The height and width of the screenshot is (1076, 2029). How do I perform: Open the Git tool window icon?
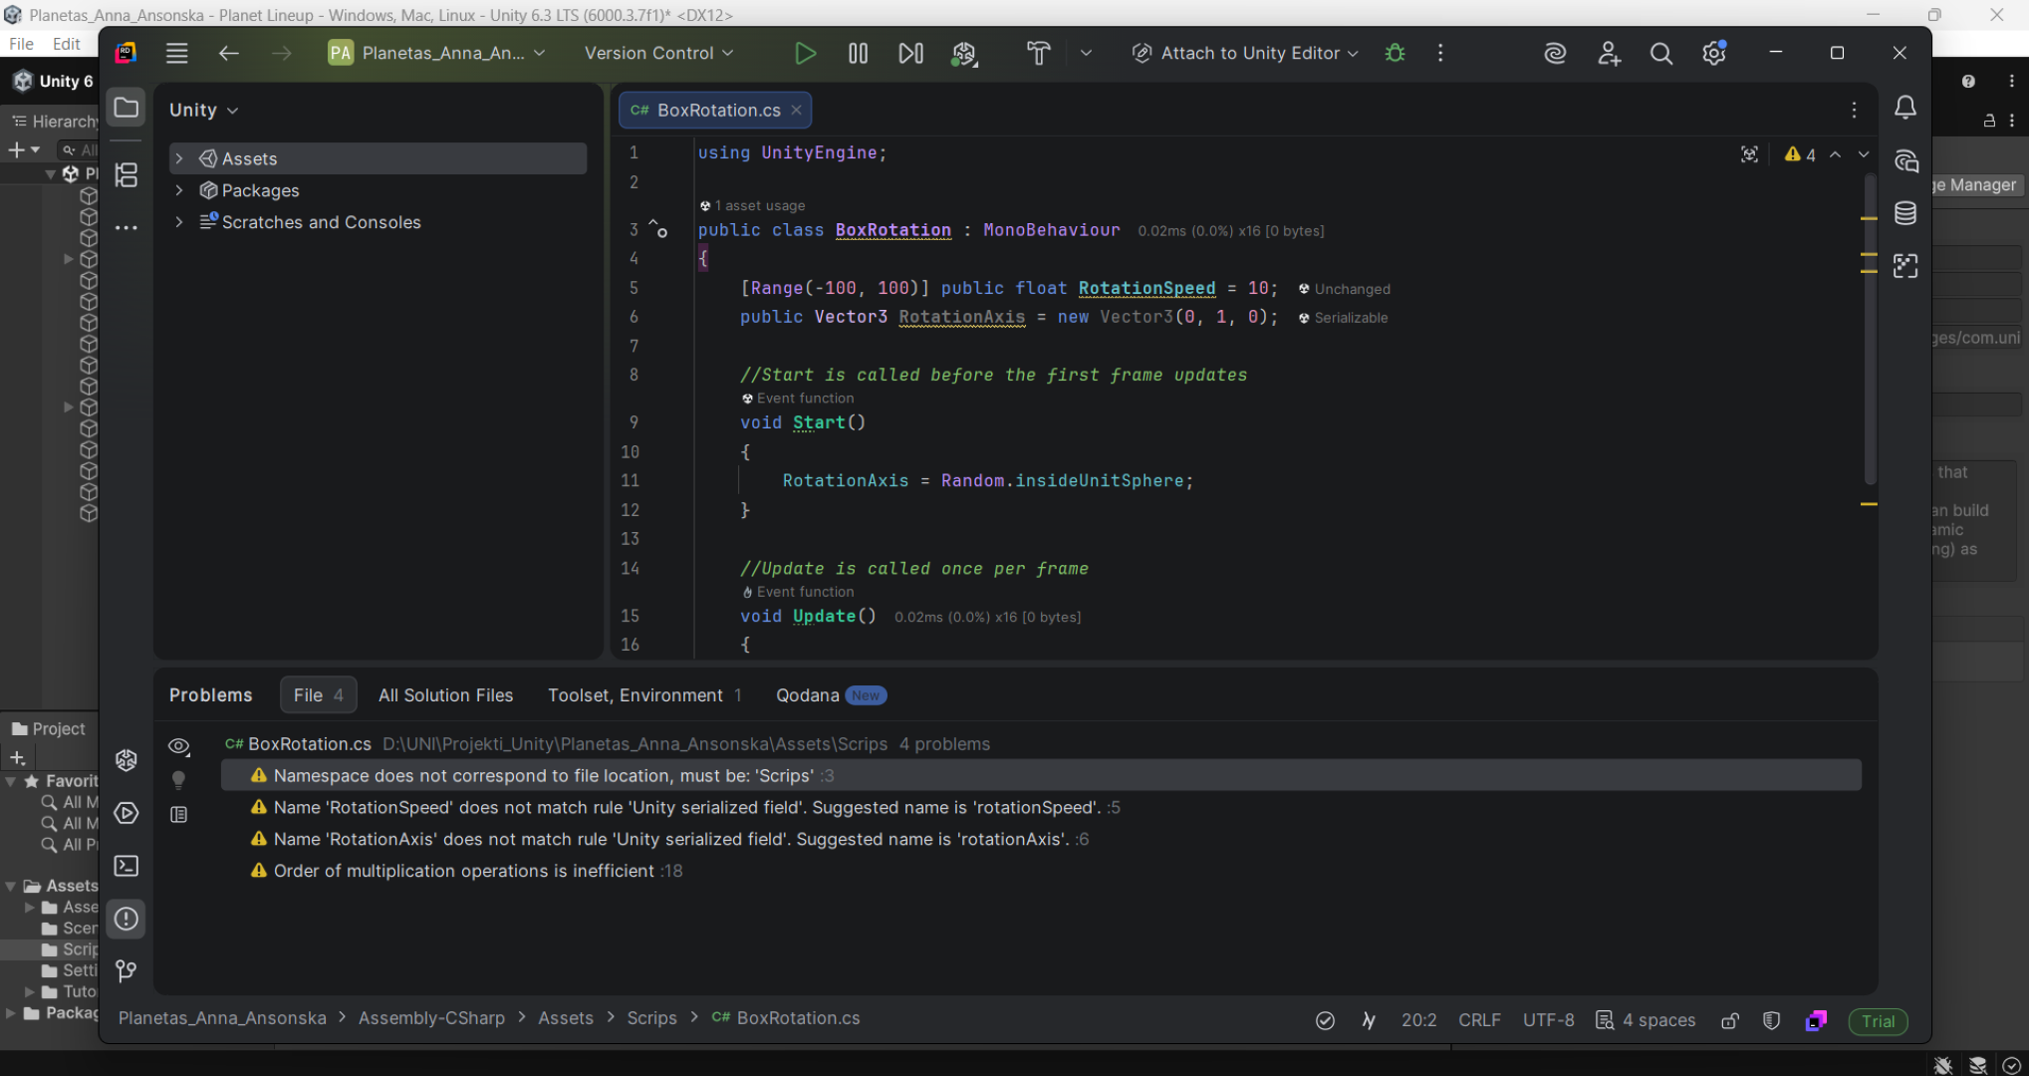(127, 970)
